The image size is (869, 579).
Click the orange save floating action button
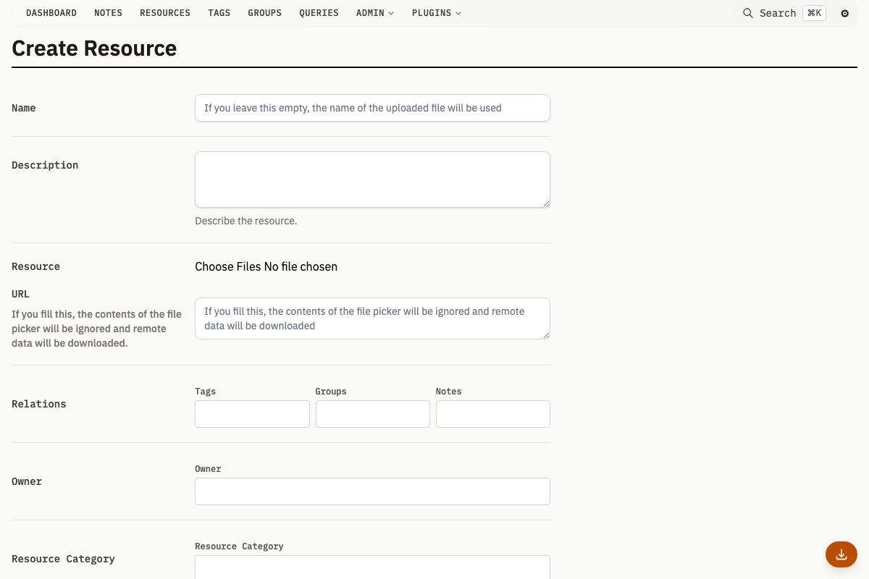(x=841, y=554)
